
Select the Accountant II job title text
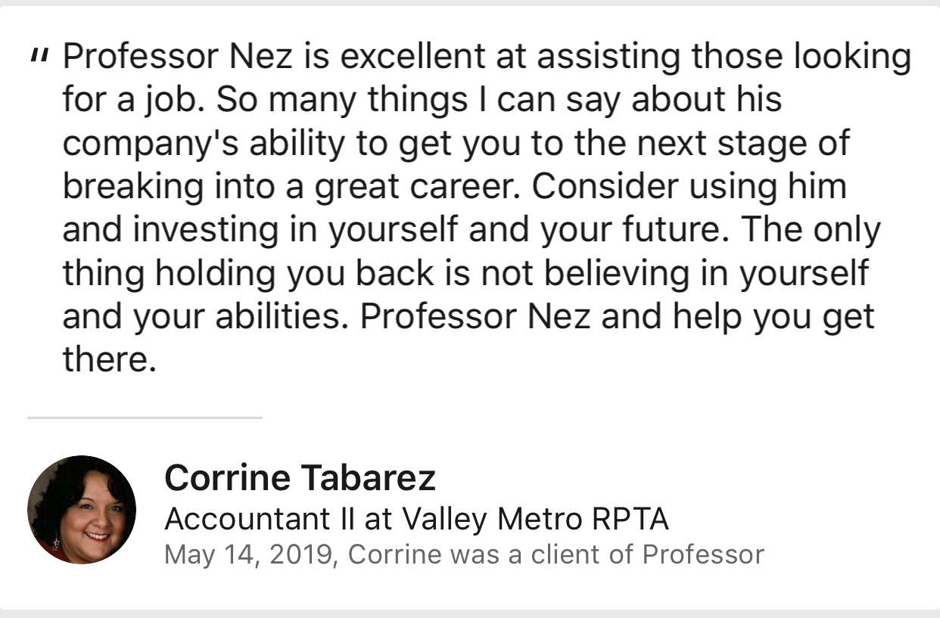click(x=259, y=519)
